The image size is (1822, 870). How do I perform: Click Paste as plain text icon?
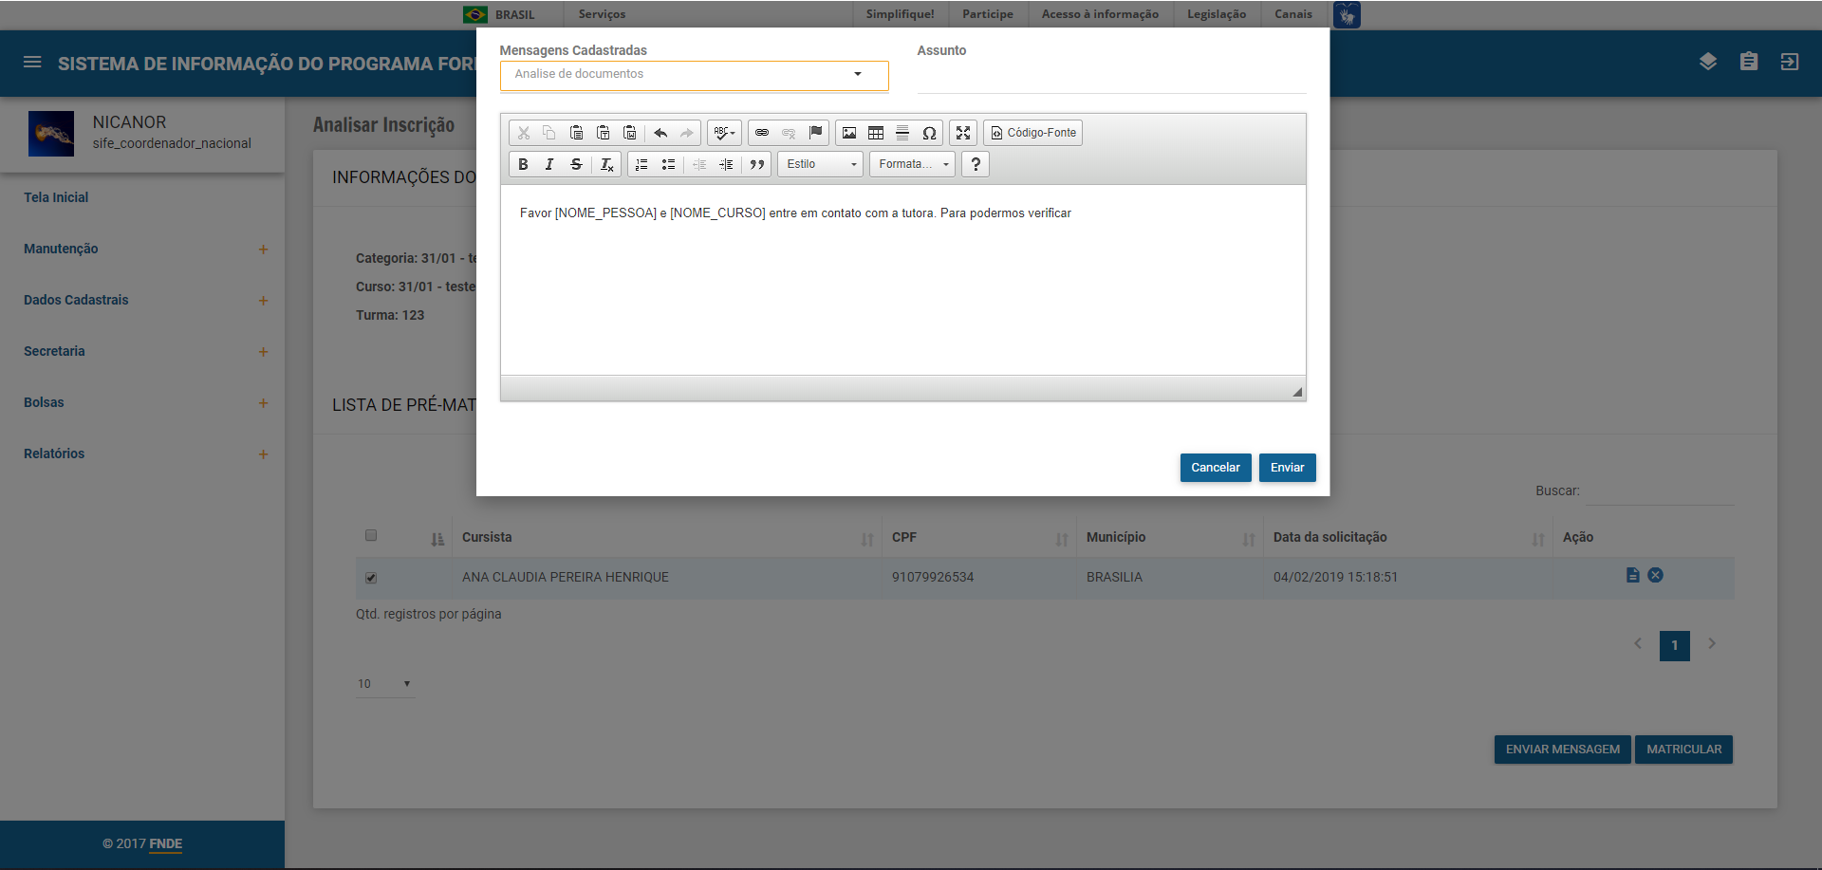click(603, 133)
